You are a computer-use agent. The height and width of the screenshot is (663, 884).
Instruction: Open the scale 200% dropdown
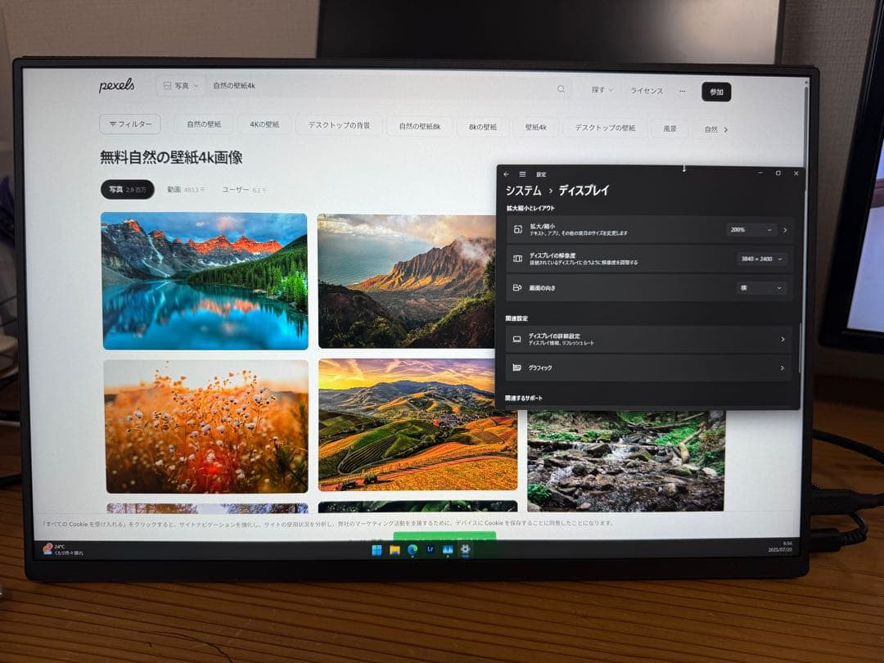coord(749,230)
